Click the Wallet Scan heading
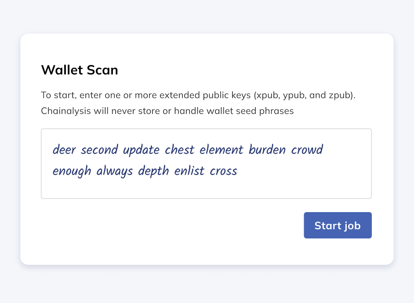The height and width of the screenshot is (303, 414). [80, 70]
